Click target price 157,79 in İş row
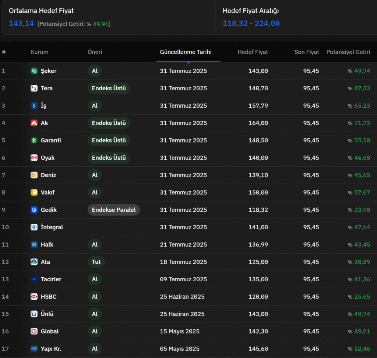The height and width of the screenshot is (358, 377). [258, 105]
